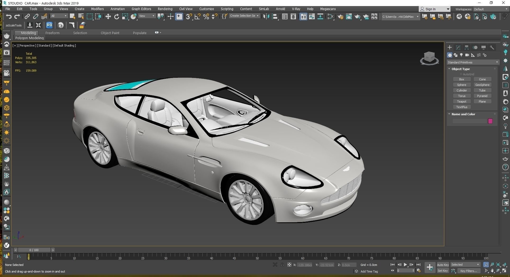The height and width of the screenshot is (277, 510).
Task: Open the Motion command panel tab
Action: 475,47
